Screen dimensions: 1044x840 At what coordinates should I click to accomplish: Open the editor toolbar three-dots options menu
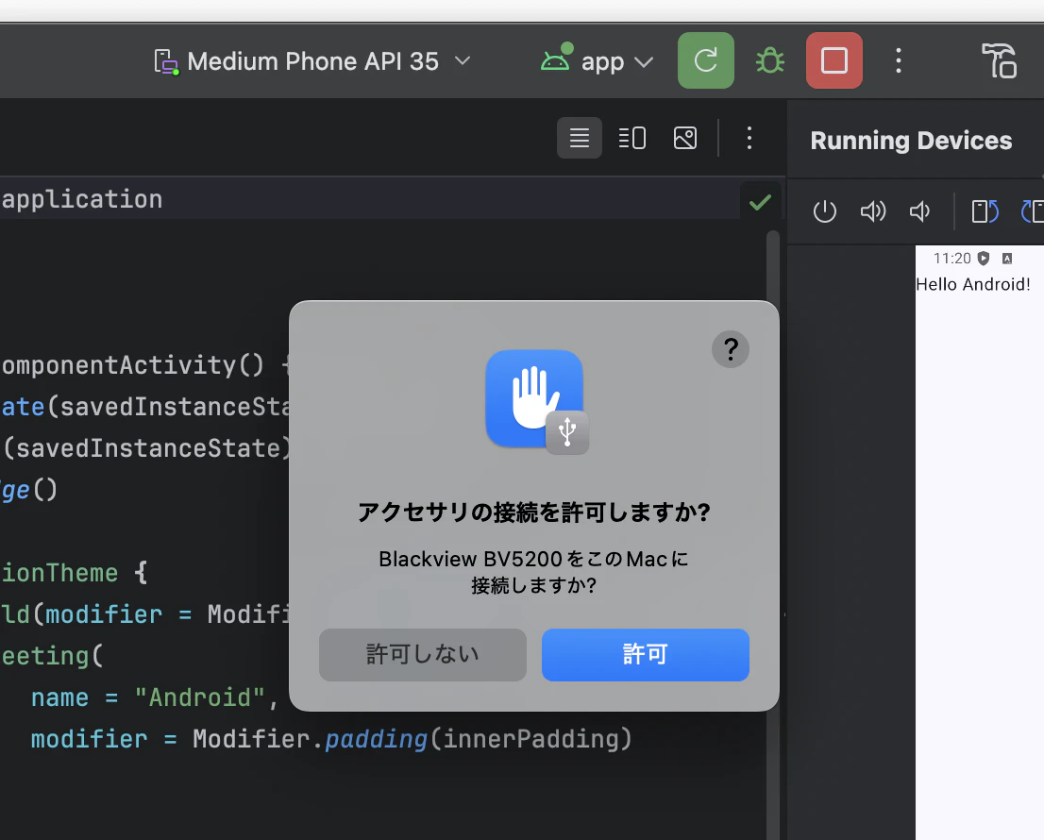[749, 138]
